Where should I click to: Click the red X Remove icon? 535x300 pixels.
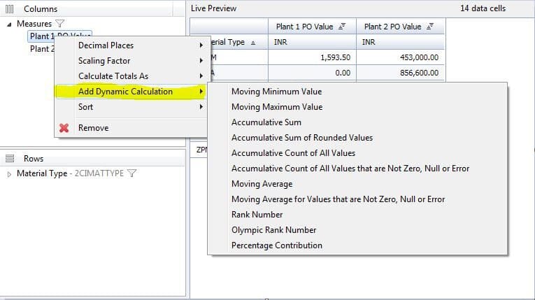point(64,128)
